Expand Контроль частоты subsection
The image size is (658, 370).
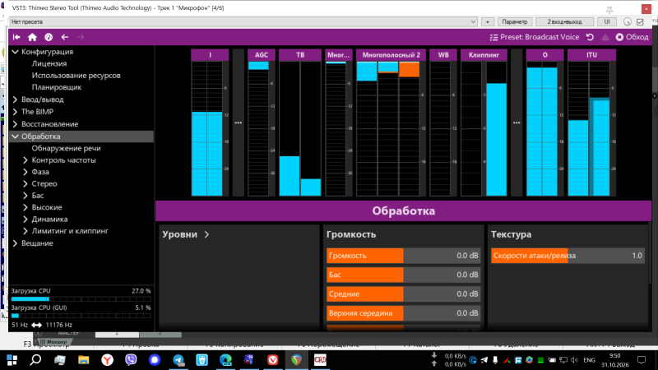25,160
